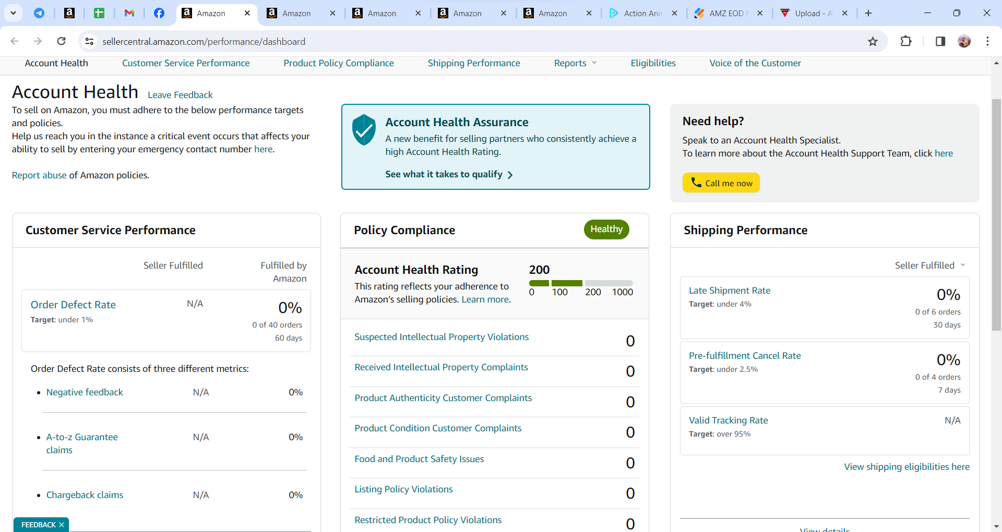
Task: Click the page scrollbar down arrow
Action: (996, 527)
